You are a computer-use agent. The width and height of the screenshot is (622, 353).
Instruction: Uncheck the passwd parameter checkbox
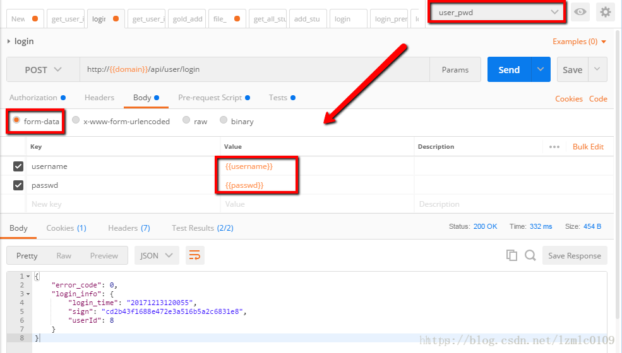18,185
